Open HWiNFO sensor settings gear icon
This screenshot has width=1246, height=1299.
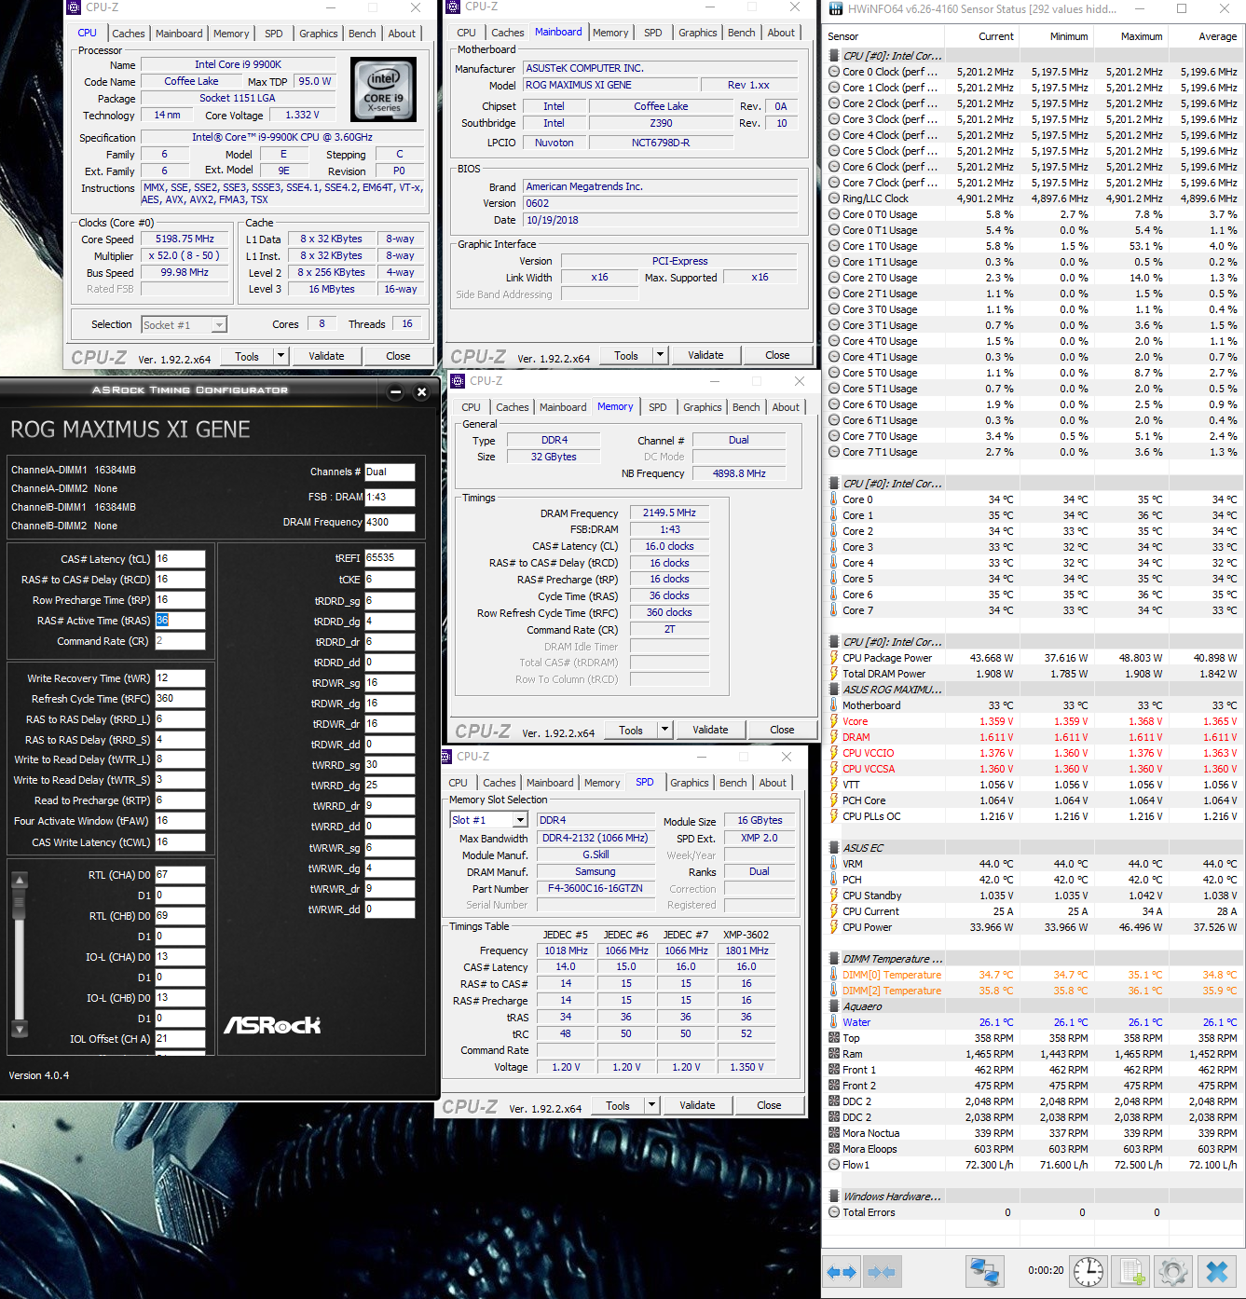pos(1173,1272)
